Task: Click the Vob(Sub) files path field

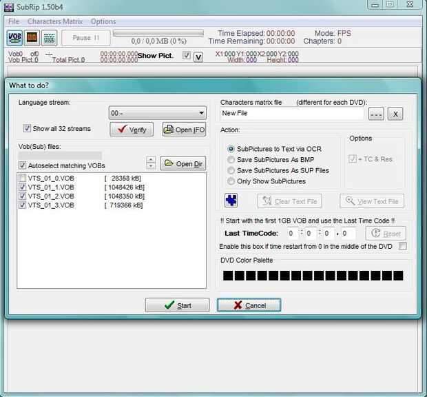Action: pos(60,156)
